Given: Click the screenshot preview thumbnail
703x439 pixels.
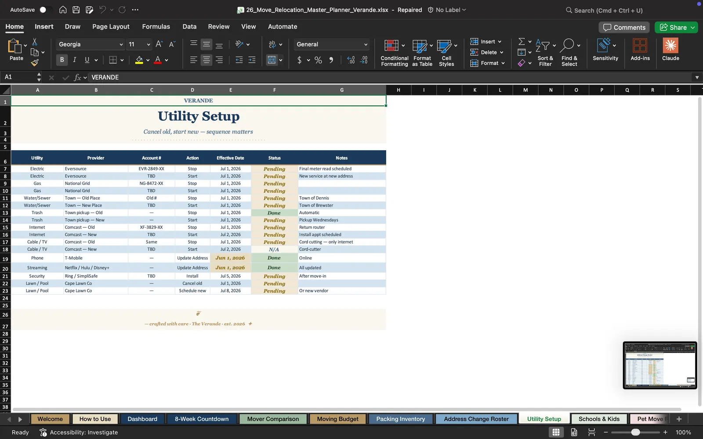Looking at the screenshot, I should tap(660, 365).
